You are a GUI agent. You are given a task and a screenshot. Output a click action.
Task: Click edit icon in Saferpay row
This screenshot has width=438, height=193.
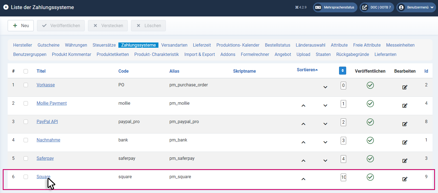tap(405, 161)
